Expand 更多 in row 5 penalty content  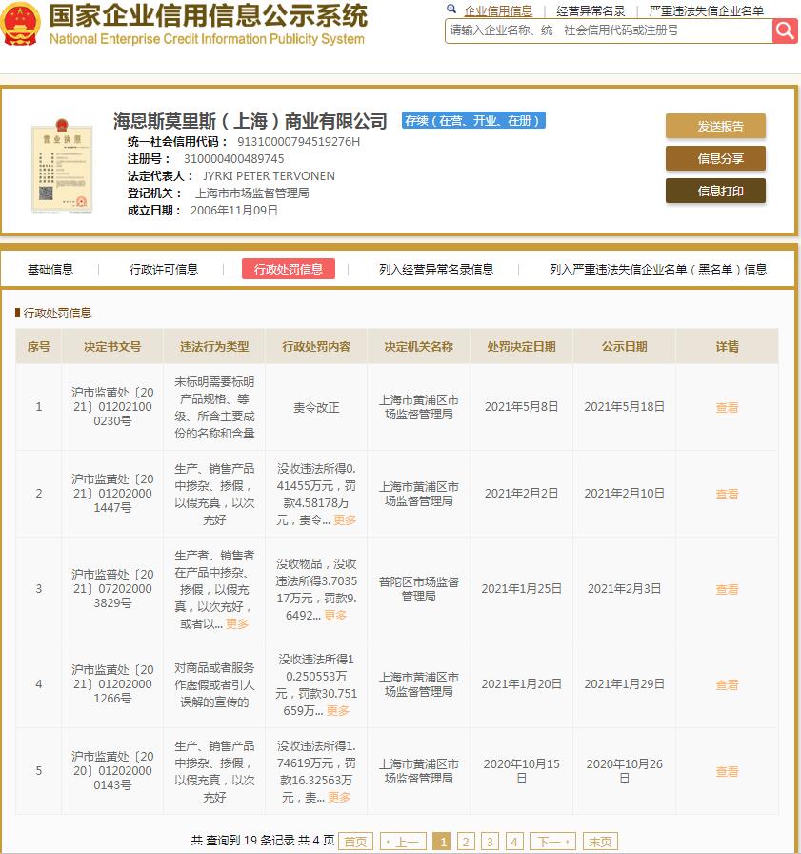[339, 797]
